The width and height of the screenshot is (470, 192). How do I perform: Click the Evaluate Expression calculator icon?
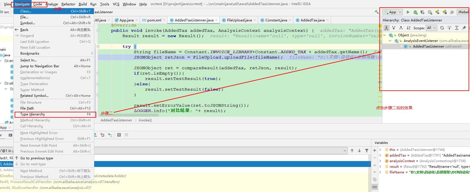pos(119,135)
